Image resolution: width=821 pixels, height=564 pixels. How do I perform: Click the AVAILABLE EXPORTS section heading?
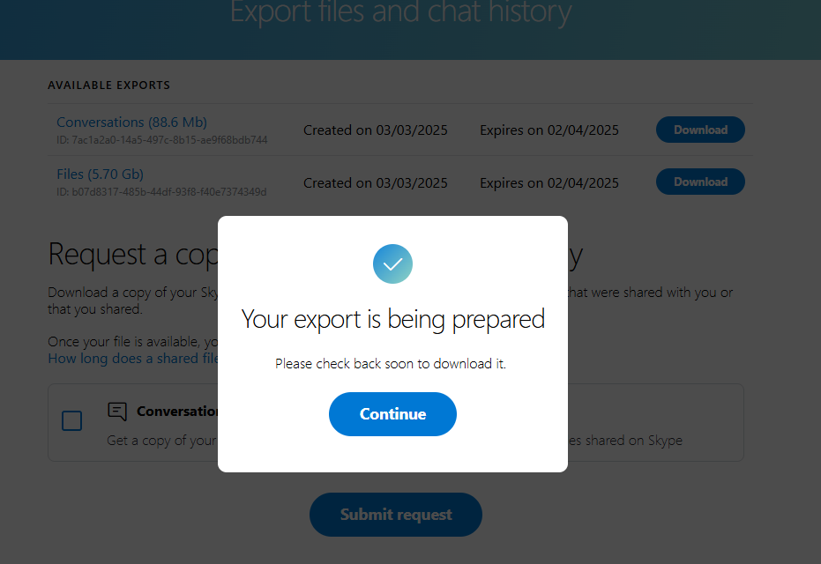(x=109, y=85)
